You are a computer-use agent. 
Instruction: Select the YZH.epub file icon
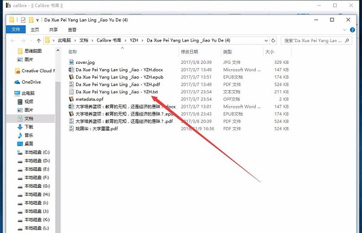(72, 77)
